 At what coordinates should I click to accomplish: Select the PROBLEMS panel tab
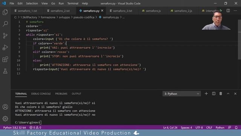[x=61, y=94]
